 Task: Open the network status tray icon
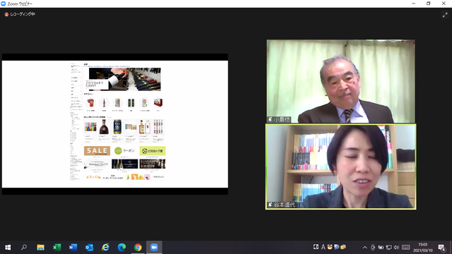(x=388, y=248)
